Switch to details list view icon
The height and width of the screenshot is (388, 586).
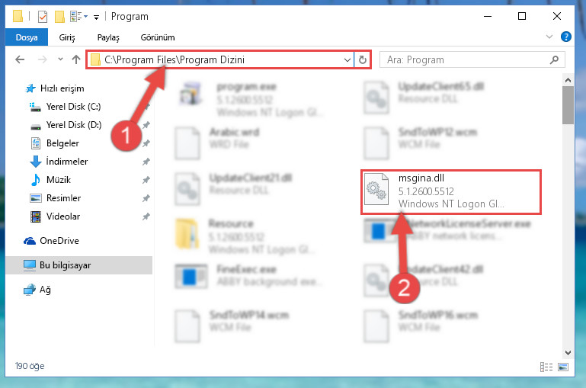point(546,367)
